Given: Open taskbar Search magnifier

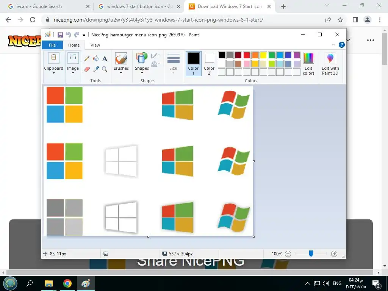Looking at the screenshot, I should tap(30, 283).
